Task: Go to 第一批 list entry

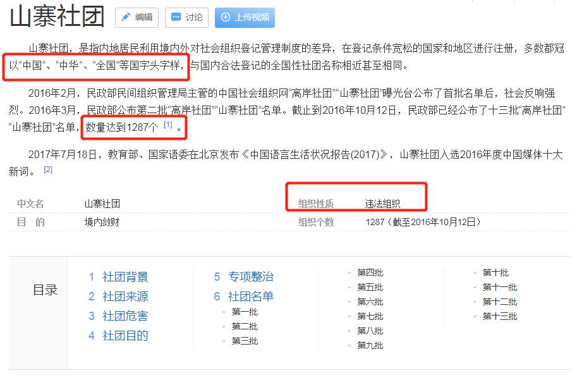Action: [x=245, y=312]
